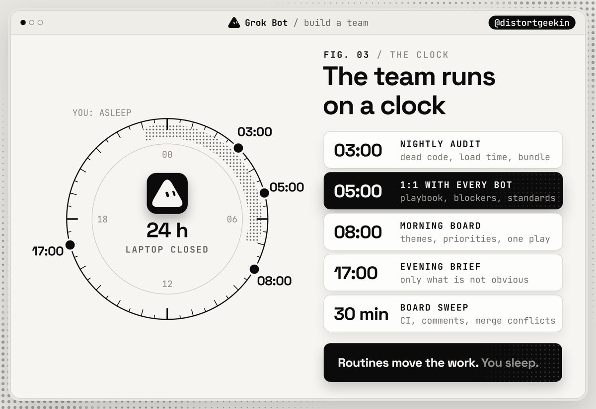The image size is (596, 409).
Task: Click the "12" hour numeral on the dial
Action: [x=167, y=284]
